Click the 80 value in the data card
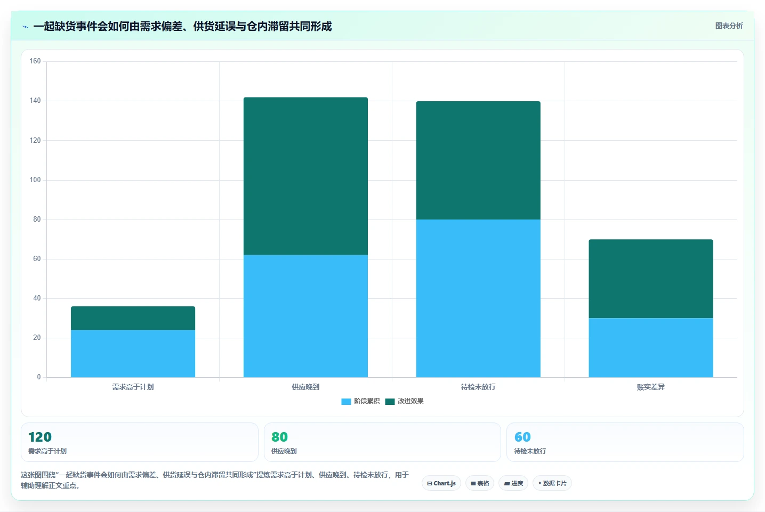 (x=279, y=437)
